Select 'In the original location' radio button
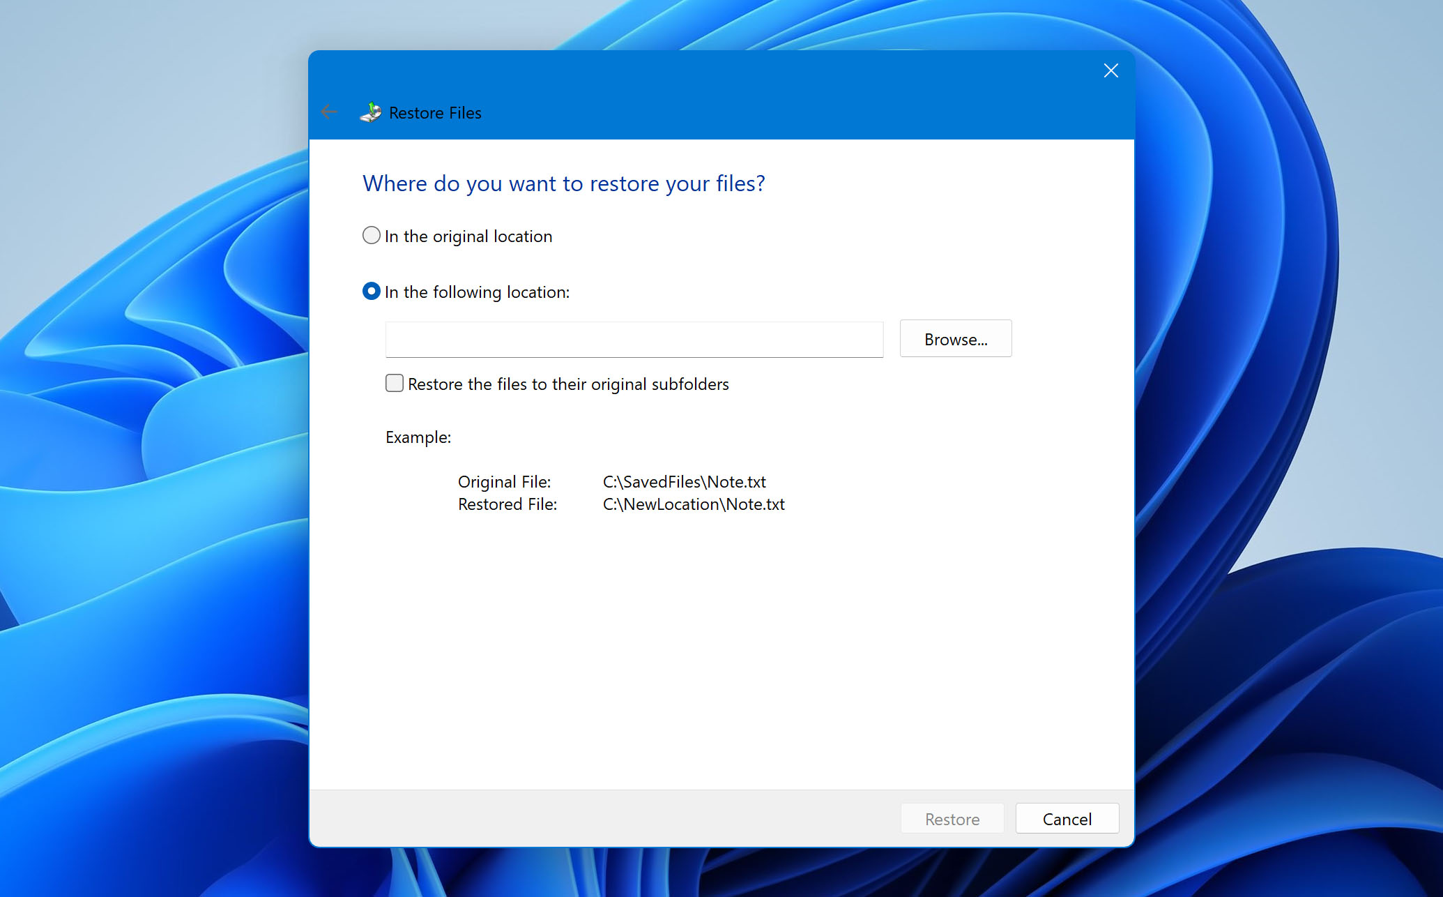Image resolution: width=1443 pixels, height=897 pixels. point(369,236)
